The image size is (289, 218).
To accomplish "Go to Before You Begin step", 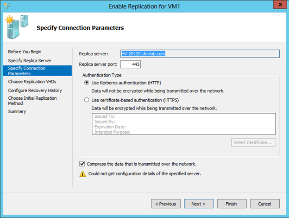I will pyautogui.click(x=25, y=51).
